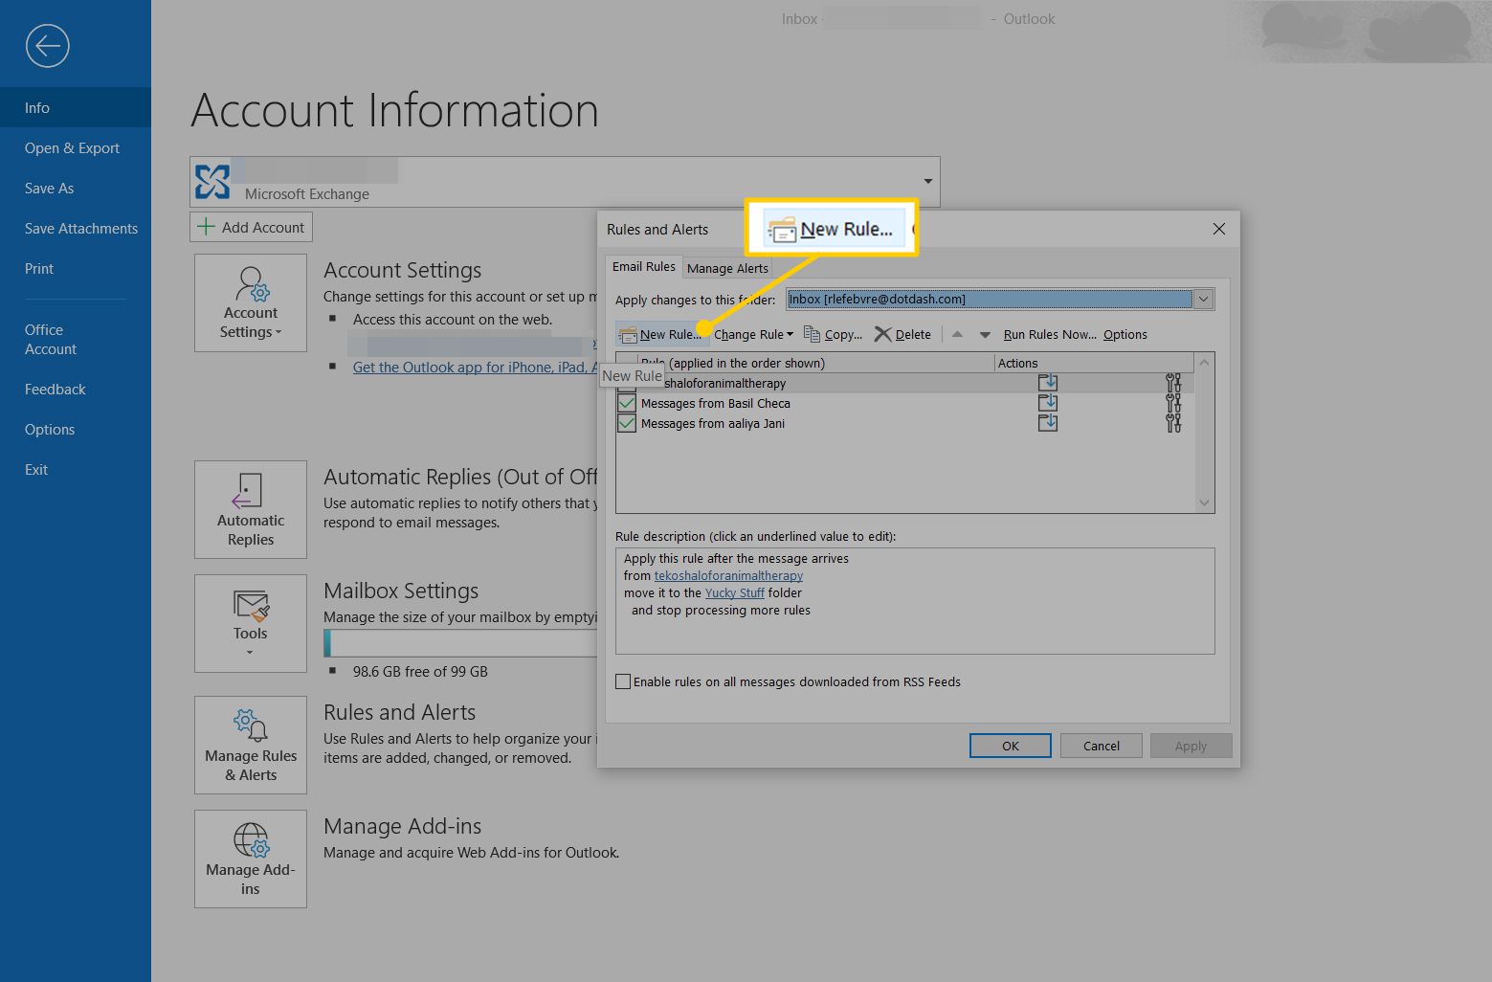Click Run Rules Now
Image resolution: width=1492 pixels, height=982 pixels.
[x=1049, y=334]
